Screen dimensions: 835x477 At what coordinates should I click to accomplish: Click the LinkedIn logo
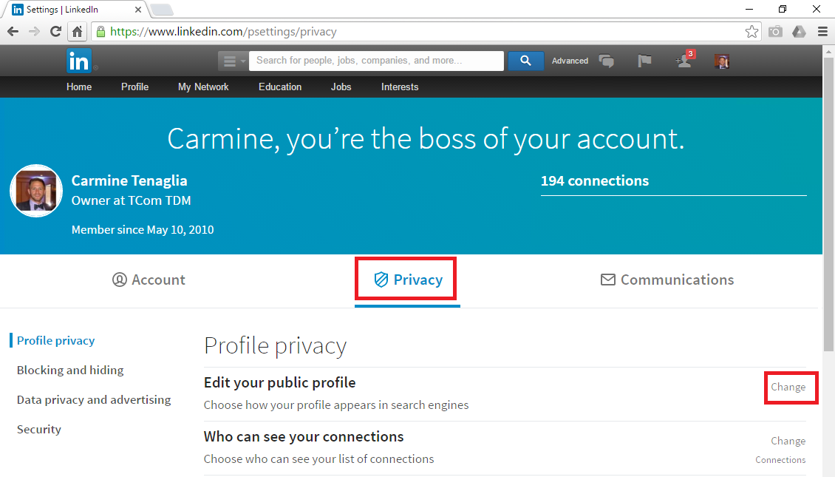(79, 61)
